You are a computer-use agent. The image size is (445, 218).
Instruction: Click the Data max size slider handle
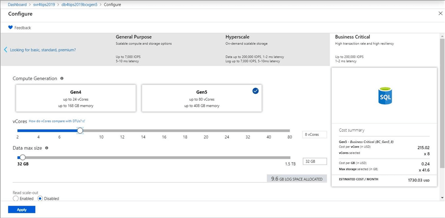click(x=22, y=157)
